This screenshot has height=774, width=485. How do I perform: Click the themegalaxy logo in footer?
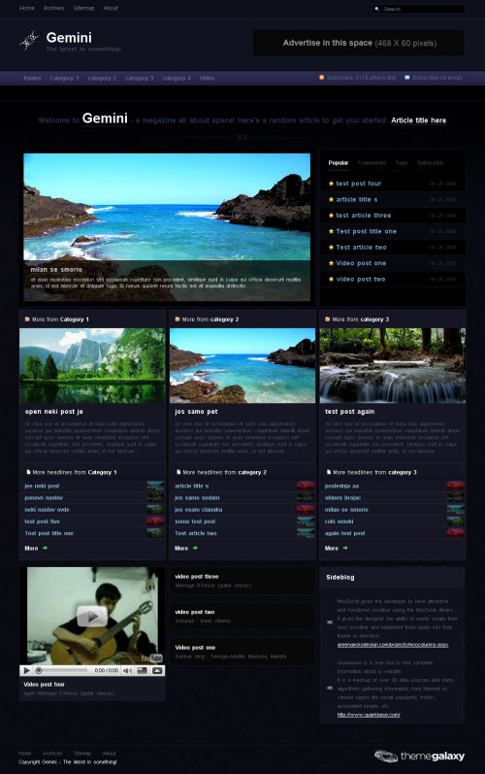coord(419,756)
